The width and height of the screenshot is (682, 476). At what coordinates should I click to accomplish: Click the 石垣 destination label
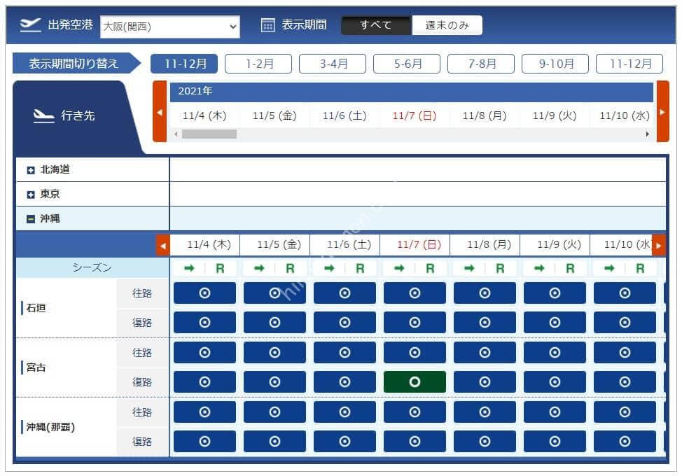(x=36, y=308)
